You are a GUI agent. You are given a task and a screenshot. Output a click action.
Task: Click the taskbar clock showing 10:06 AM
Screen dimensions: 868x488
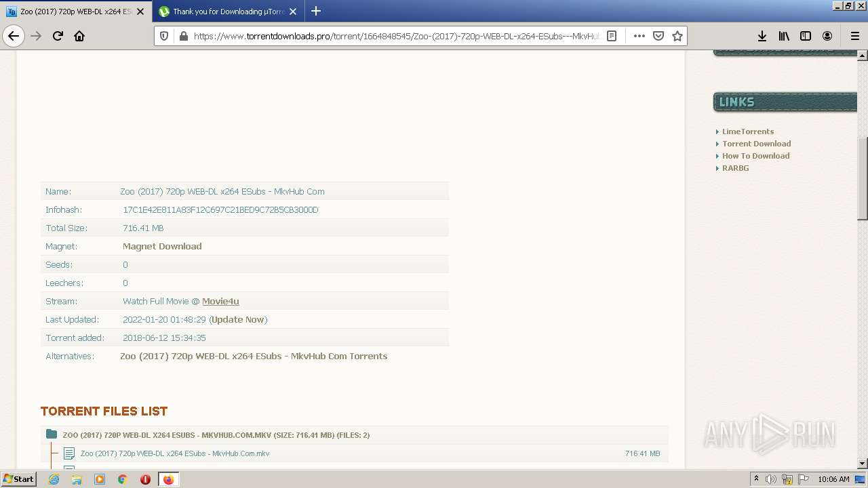(x=833, y=479)
